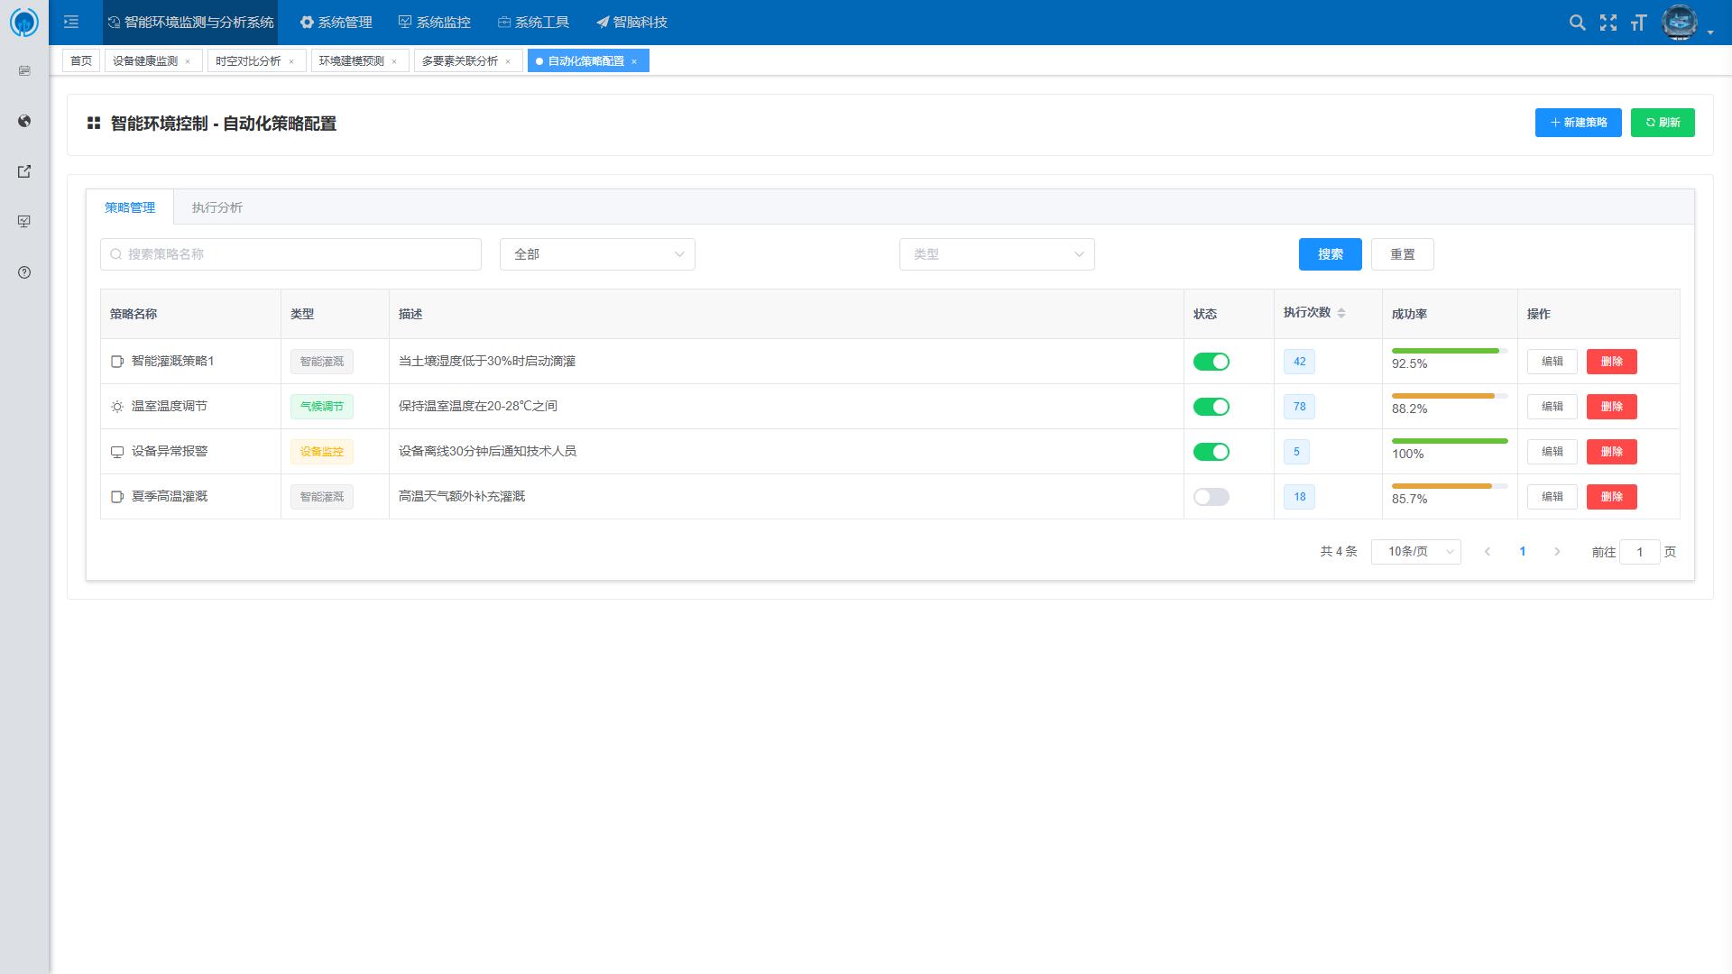
Task: Click the sidebar collapse menu icon
Action: pos(71,22)
